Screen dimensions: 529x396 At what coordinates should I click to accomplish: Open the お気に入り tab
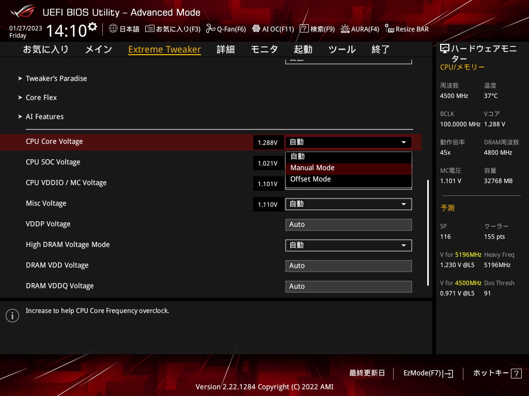coord(45,49)
